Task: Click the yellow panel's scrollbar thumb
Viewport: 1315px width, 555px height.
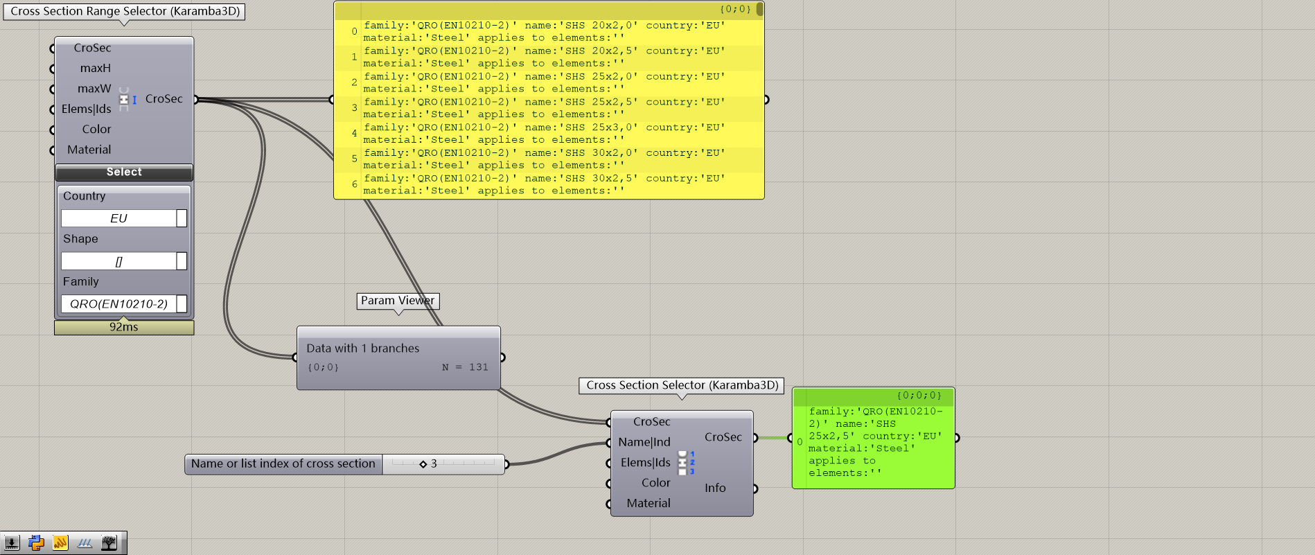Action: 760,9
